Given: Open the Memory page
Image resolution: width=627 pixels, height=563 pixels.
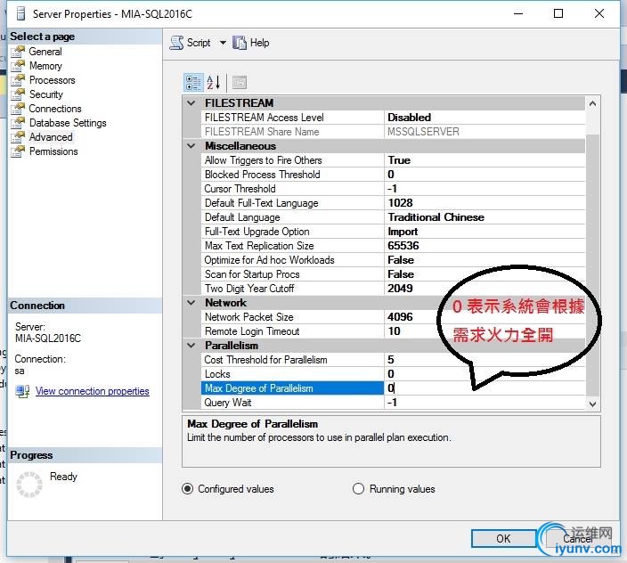Looking at the screenshot, I should 45,66.
